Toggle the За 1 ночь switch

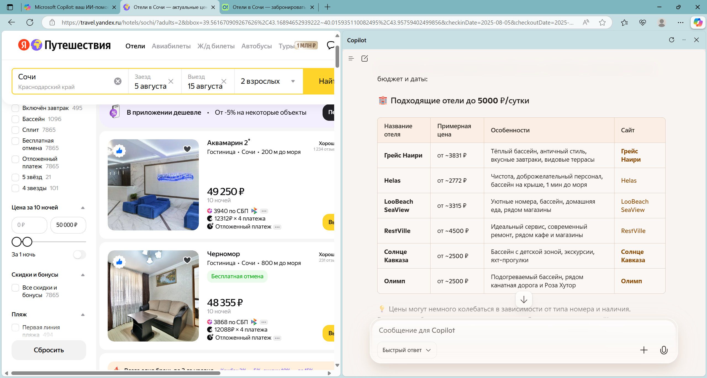[79, 254]
